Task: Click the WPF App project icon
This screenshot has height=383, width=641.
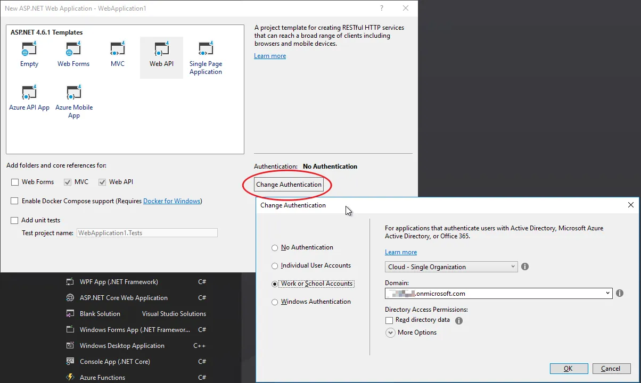Action: click(x=70, y=282)
